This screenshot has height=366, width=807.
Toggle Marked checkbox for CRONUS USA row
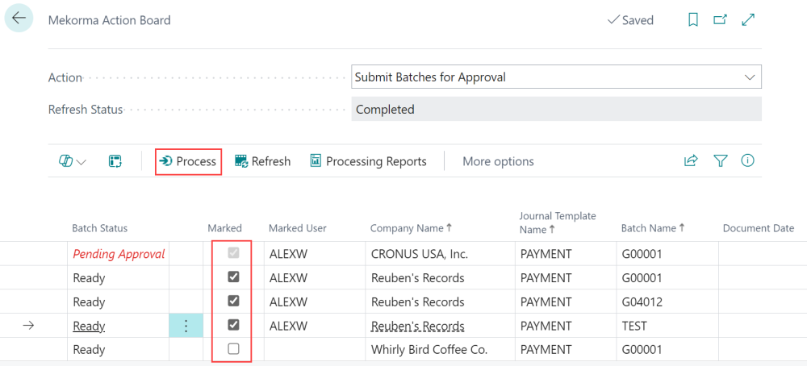(234, 253)
